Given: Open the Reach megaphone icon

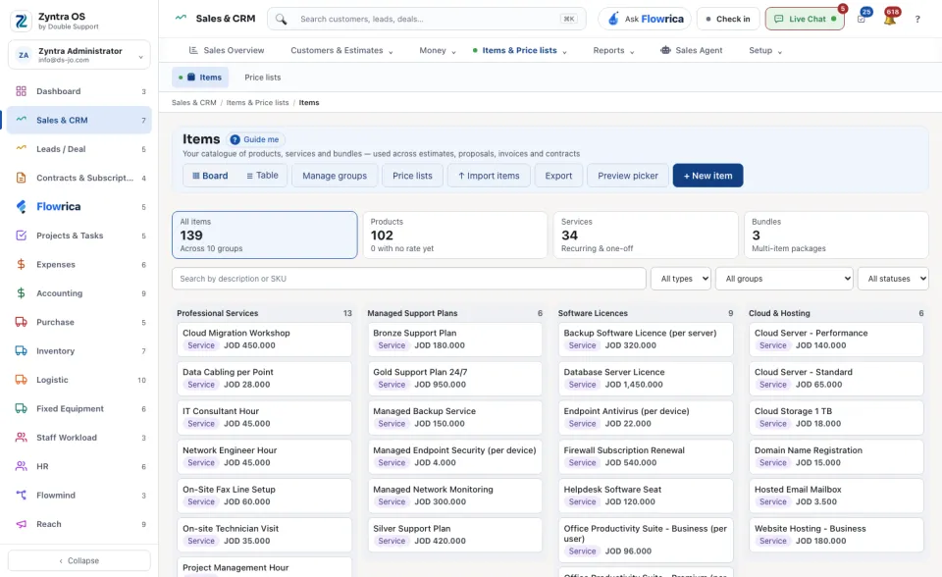Looking at the screenshot, I should [21, 524].
